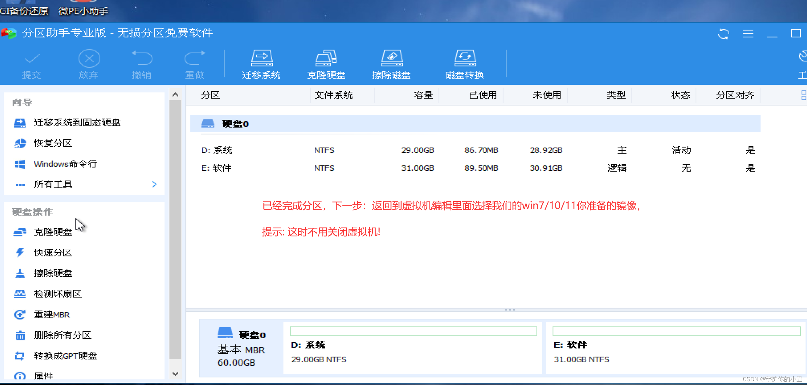Click the 分区 column header
Viewport: 807px width, 385px height.
[210, 95]
